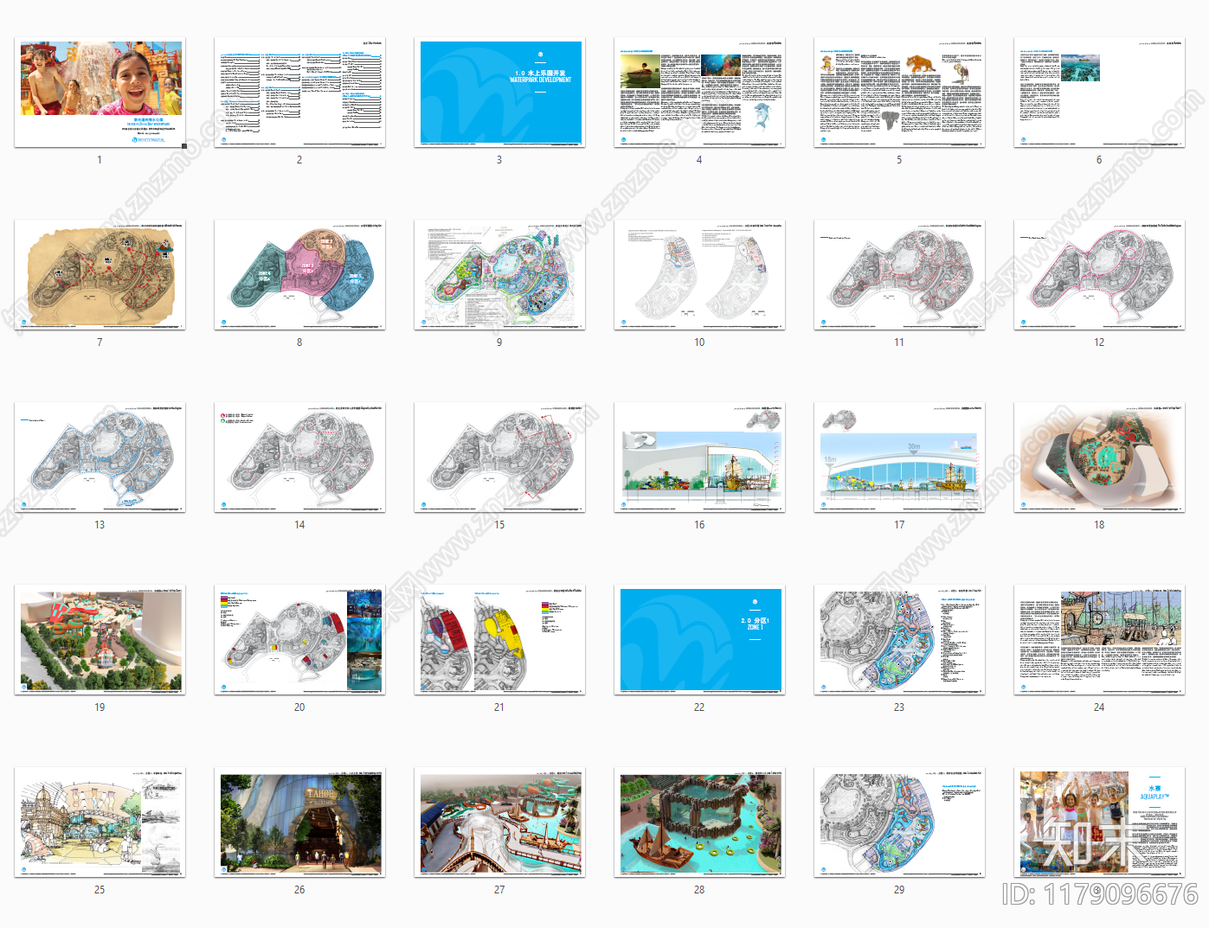Click page number label 23
Screen dimensions: 1209x928
pyautogui.click(x=899, y=707)
